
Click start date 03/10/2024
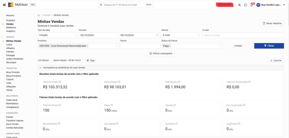click(x=87, y=35)
